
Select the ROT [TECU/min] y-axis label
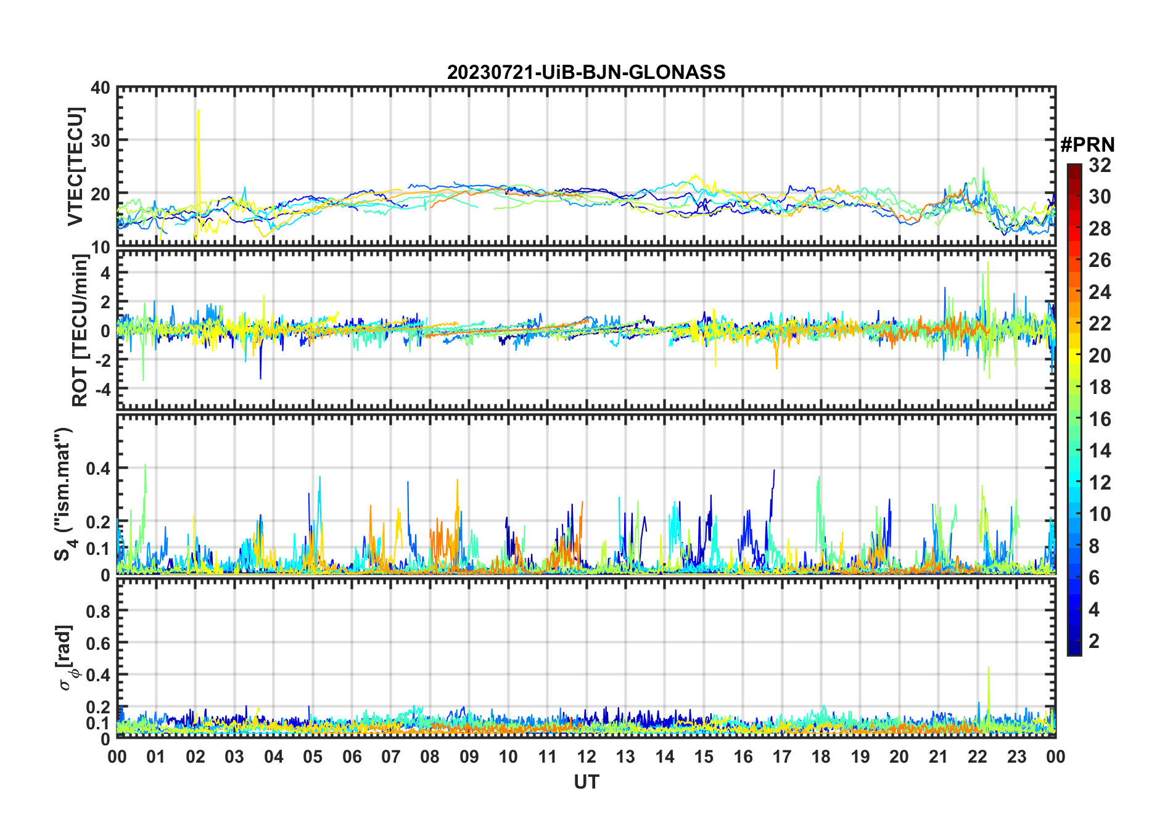tap(80, 330)
